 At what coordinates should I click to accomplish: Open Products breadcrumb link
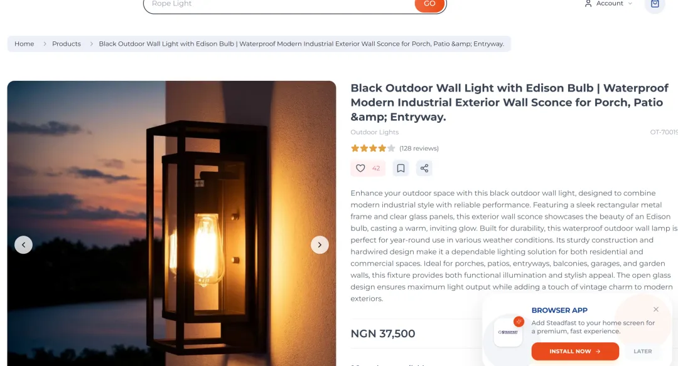[x=66, y=44]
